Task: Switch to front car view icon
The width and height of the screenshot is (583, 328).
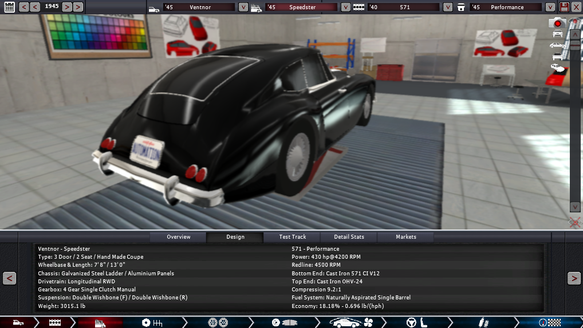Action: coord(557,34)
